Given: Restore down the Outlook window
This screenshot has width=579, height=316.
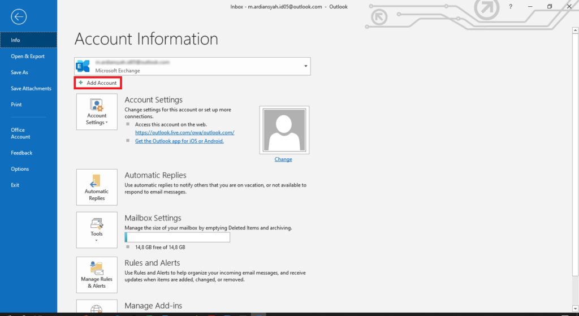Looking at the screenshot, I should click(x=550, y=7).
